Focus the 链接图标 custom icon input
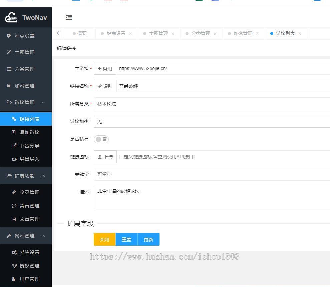The width and height of the screenshot is (330, 287). point(223,157)
